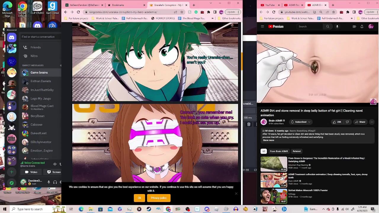The image size is (379, 213).
Task: Expand the video description with Show more
Action: click(x=268, y=140)
